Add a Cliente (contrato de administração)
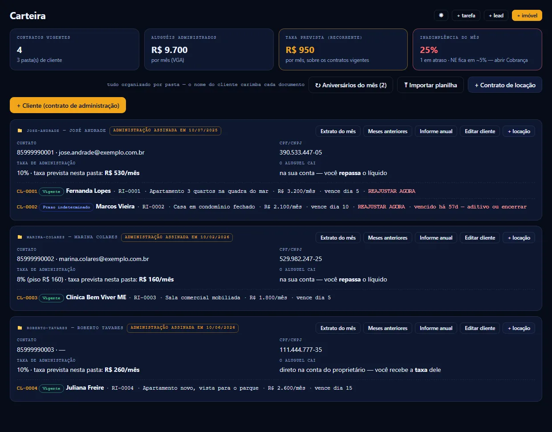 68,106
